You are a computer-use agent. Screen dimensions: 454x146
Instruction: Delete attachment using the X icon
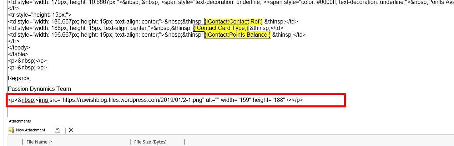pos(71,130)
